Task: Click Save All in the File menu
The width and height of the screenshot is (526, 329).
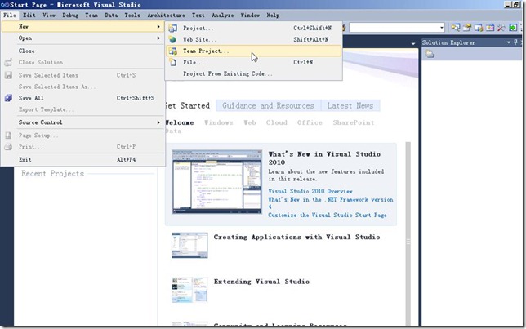Action: click(82, 98)
